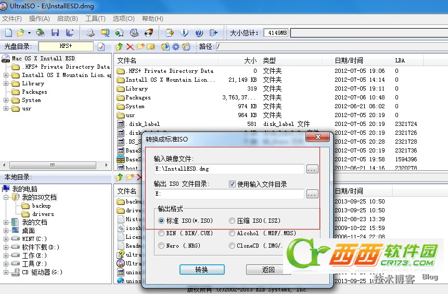Screen dimensions: 448x294
Task: Click the checkmark properties icon beside HFS+
Action: (101, 46)
